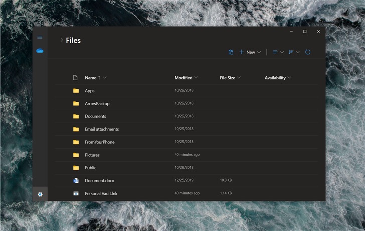Click the File Size column header
Image resolution: width=365 pixels, height=231 pixels.
click(227, 78)
